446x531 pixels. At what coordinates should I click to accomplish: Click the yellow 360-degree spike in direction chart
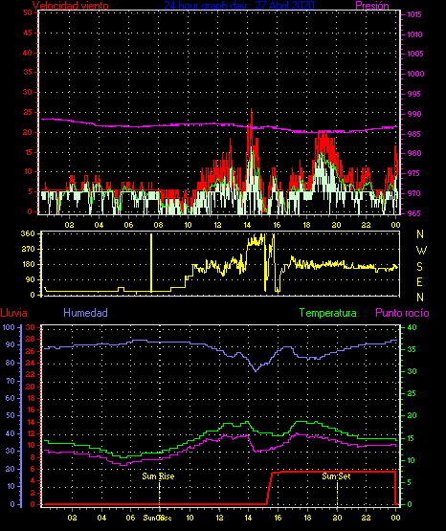[151, 263]
